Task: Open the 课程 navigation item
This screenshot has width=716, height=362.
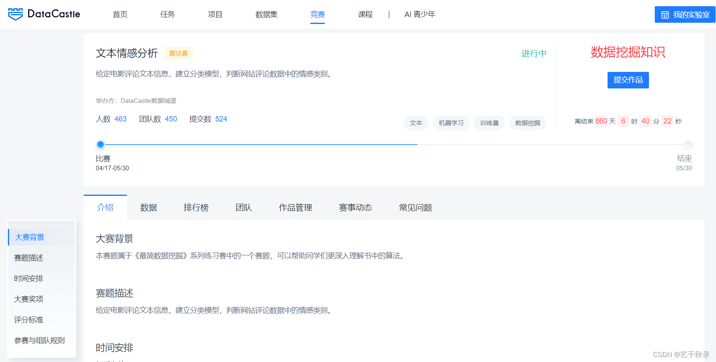Action: pos(365,14)
